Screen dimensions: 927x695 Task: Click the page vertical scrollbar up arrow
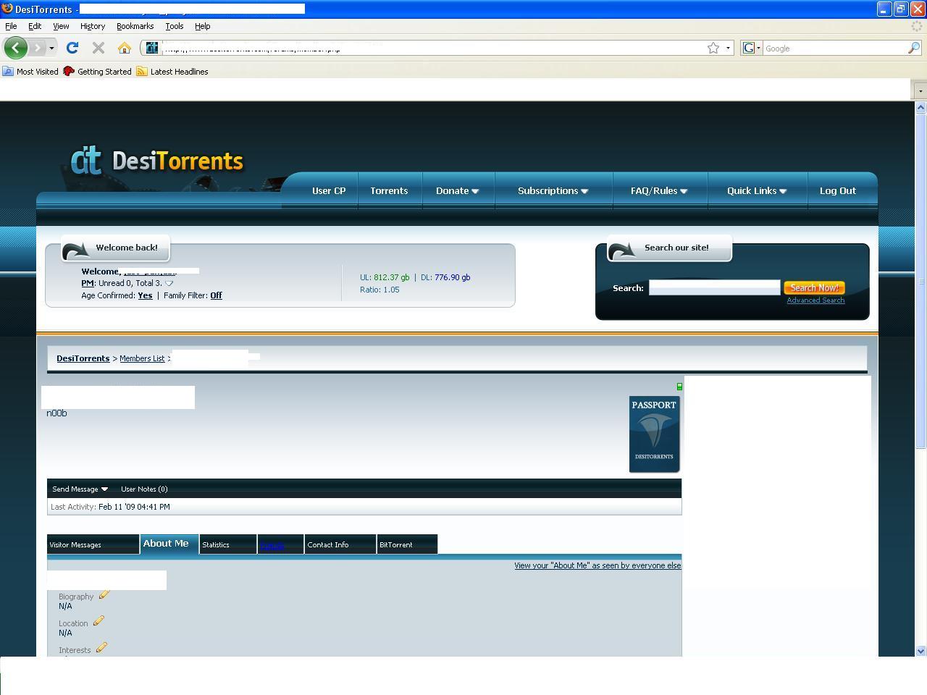[x=920, y=107]
